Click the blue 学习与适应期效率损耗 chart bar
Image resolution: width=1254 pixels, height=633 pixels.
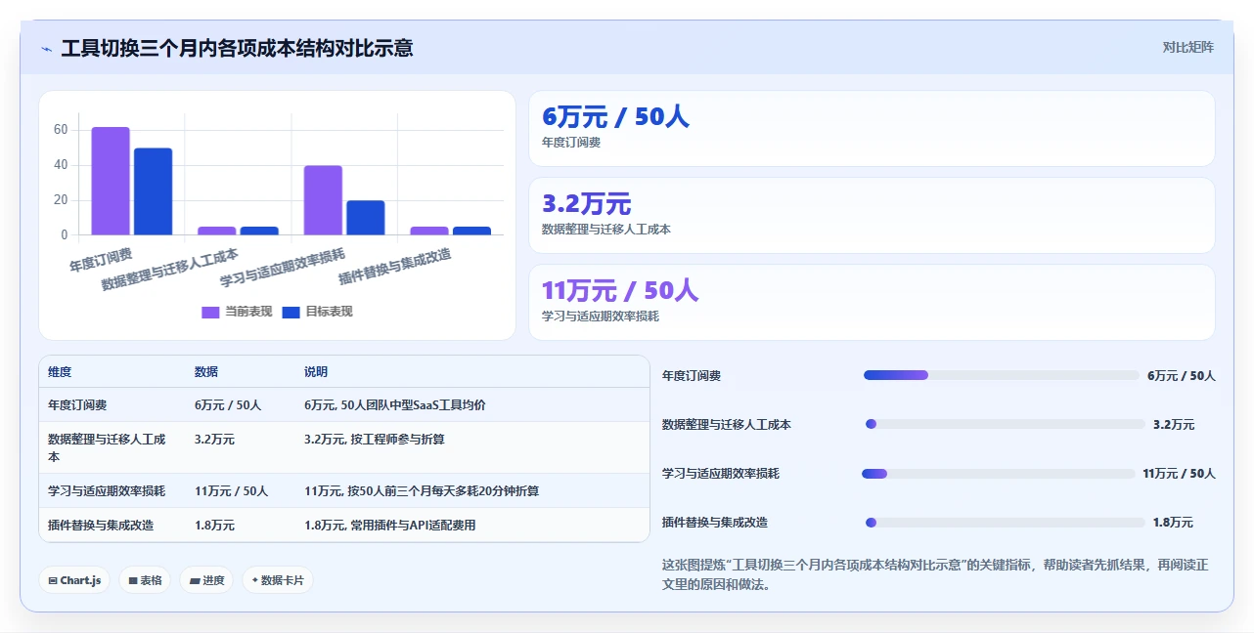pos(365,218)
